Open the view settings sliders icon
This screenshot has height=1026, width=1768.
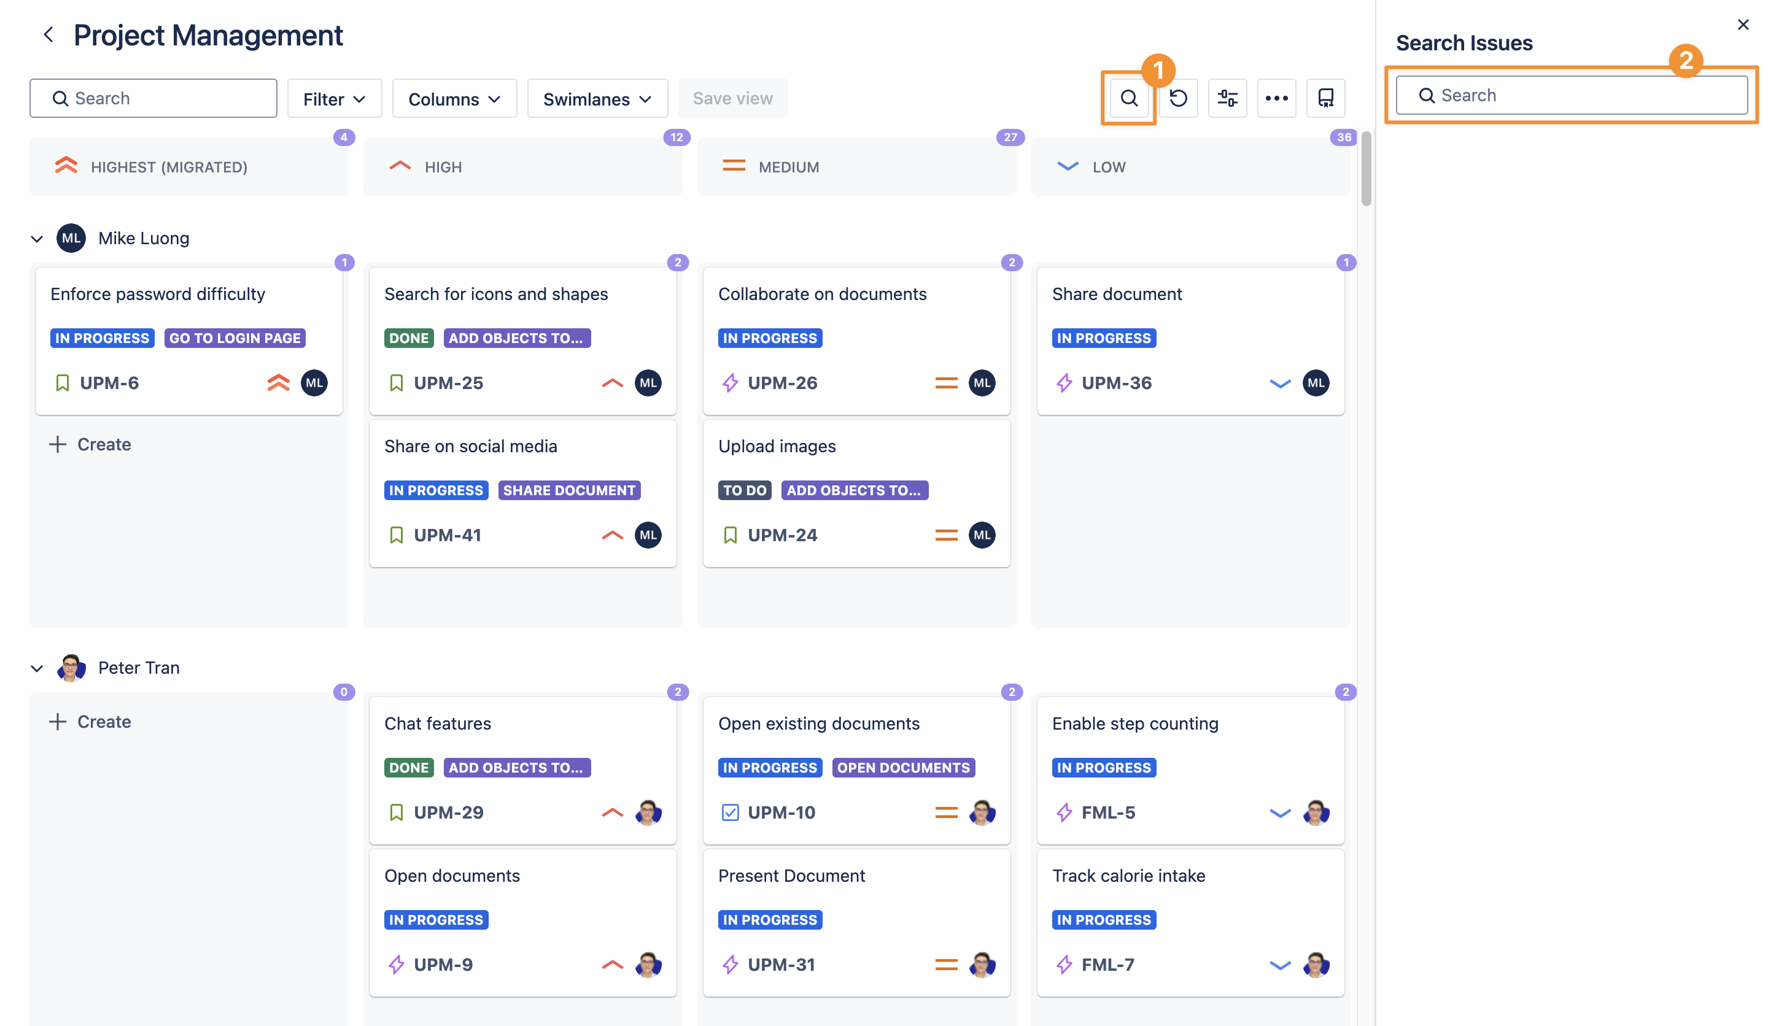click(1227, 98)
